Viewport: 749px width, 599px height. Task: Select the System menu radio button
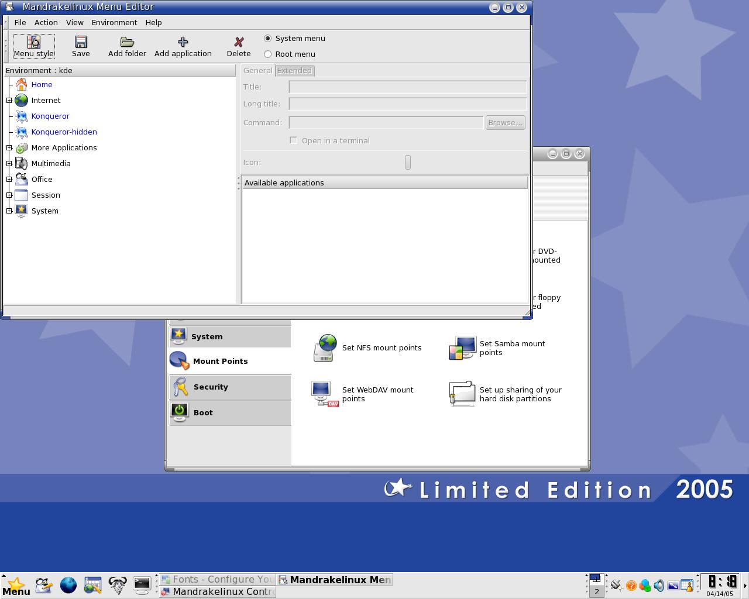pos(268,38)
